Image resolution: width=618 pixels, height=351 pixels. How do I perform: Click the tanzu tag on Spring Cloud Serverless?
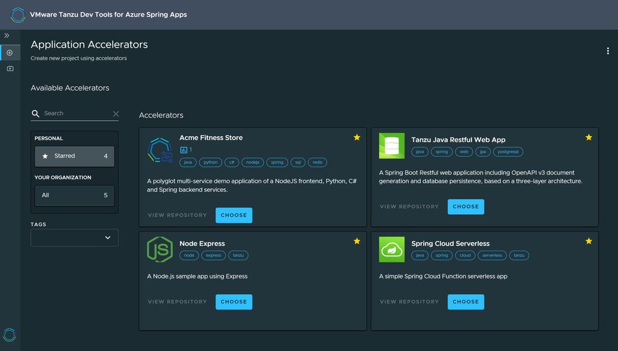point(519,256)
